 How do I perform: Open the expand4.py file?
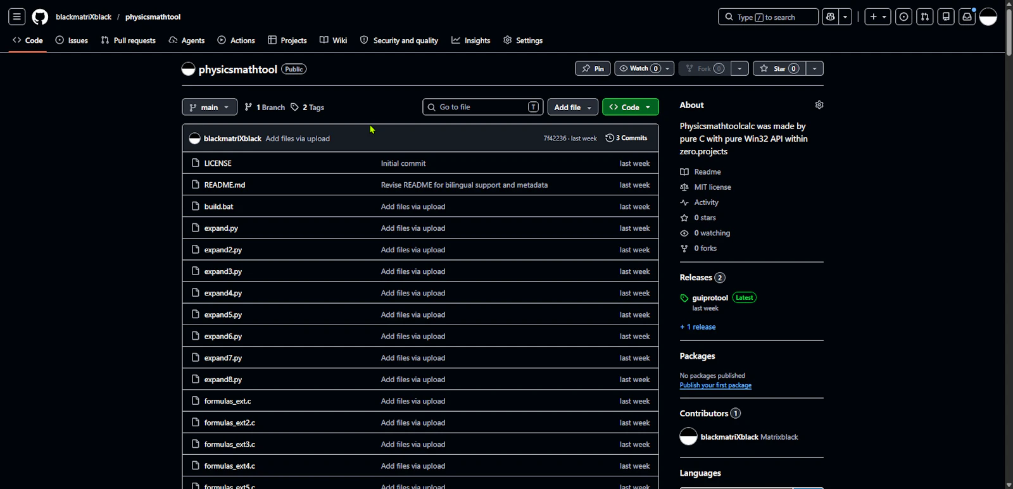223,293
